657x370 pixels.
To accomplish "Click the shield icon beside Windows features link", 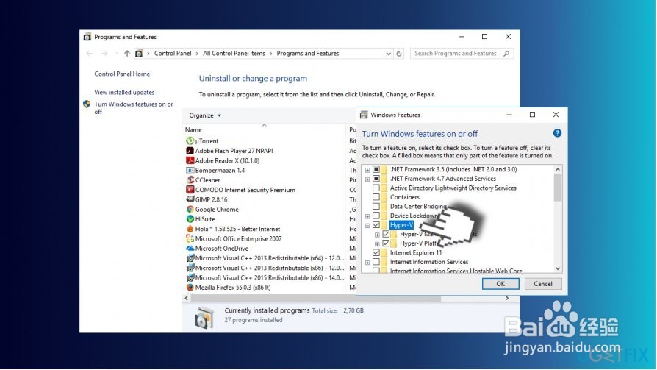I will pos(87,104).
